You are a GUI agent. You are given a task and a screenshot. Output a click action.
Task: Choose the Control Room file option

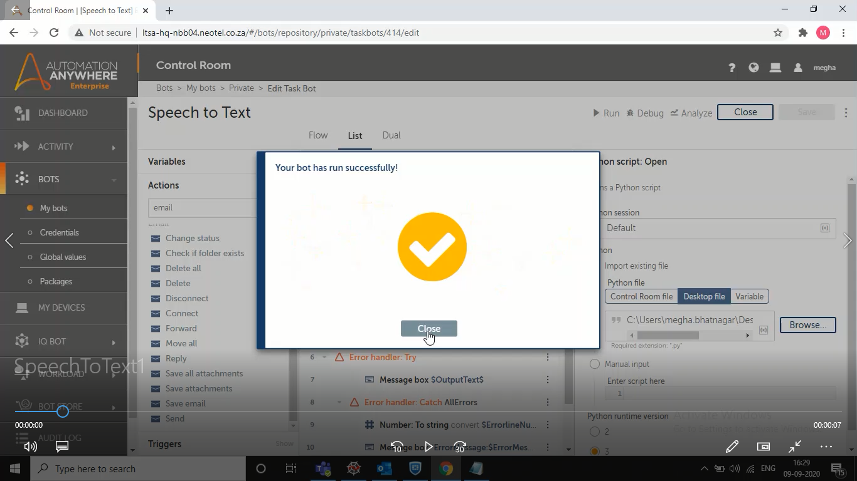[641, 296]
